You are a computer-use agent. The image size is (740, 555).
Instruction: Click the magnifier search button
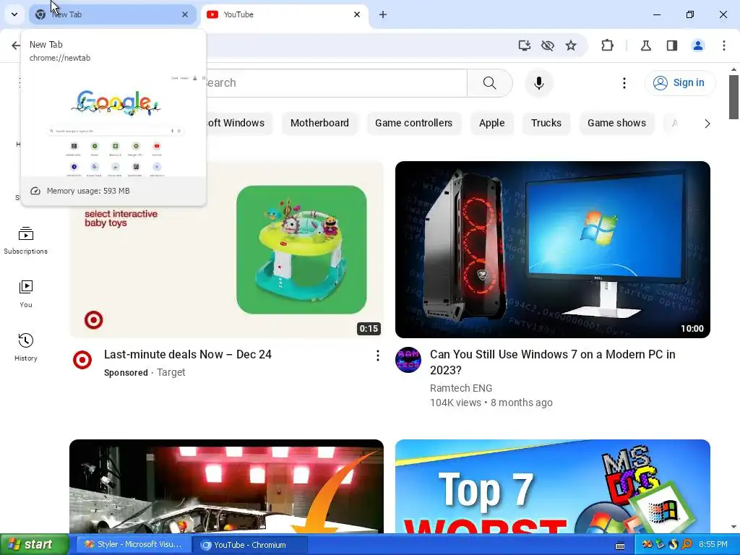point(490,83)
